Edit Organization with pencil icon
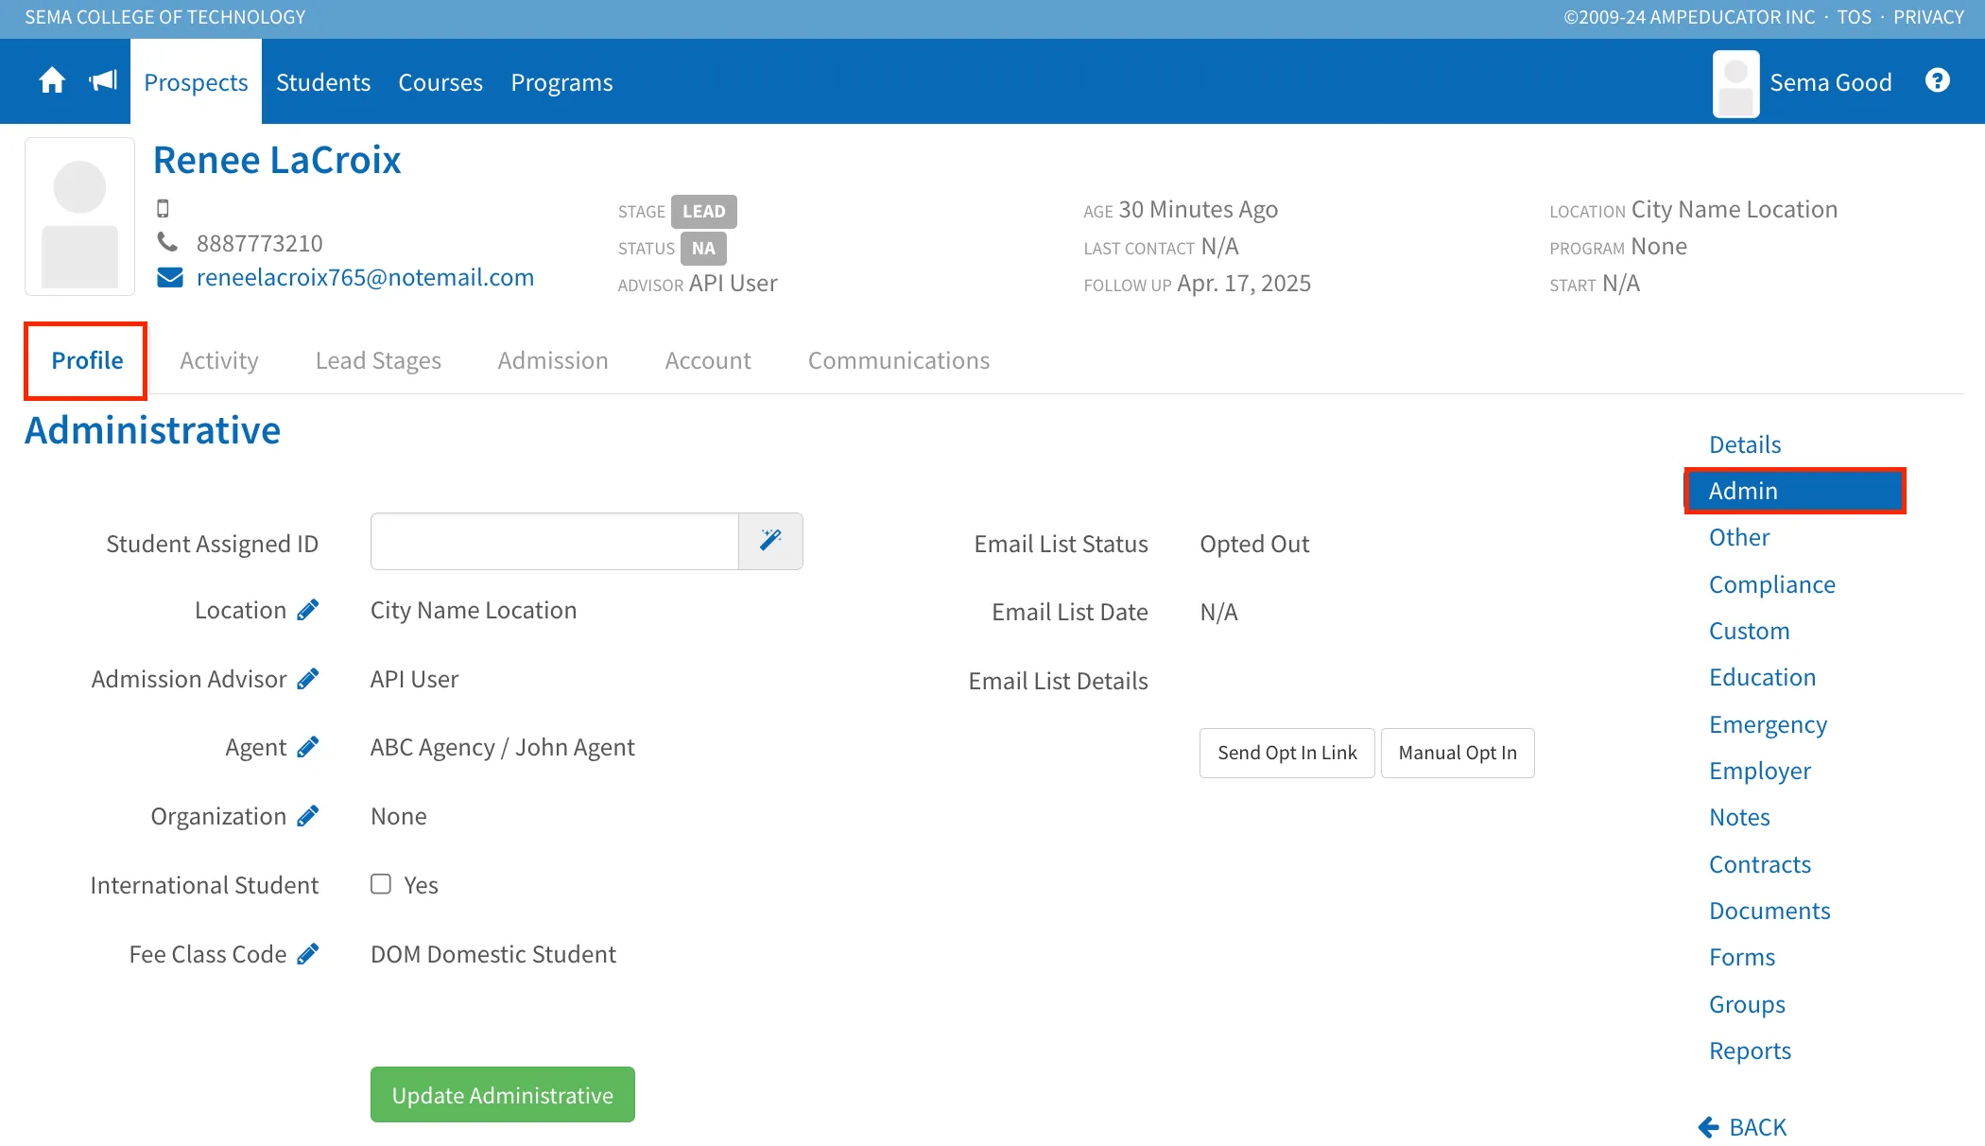1985x1146 pixels. [x=307, y=816]
